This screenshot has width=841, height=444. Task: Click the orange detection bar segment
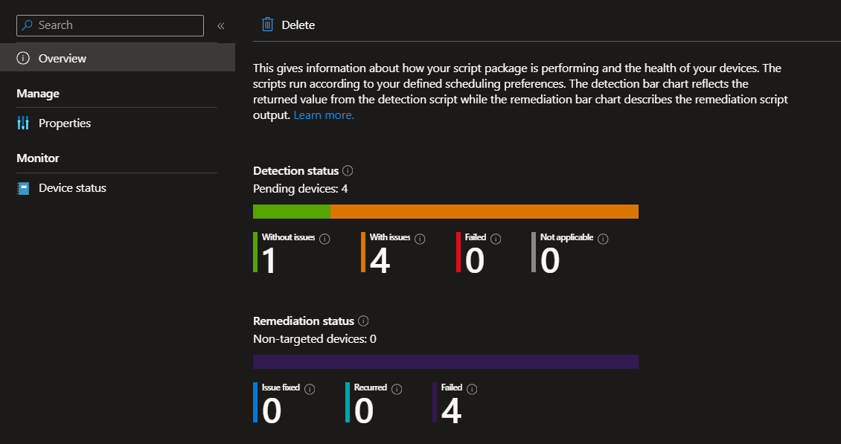point(484,211)
